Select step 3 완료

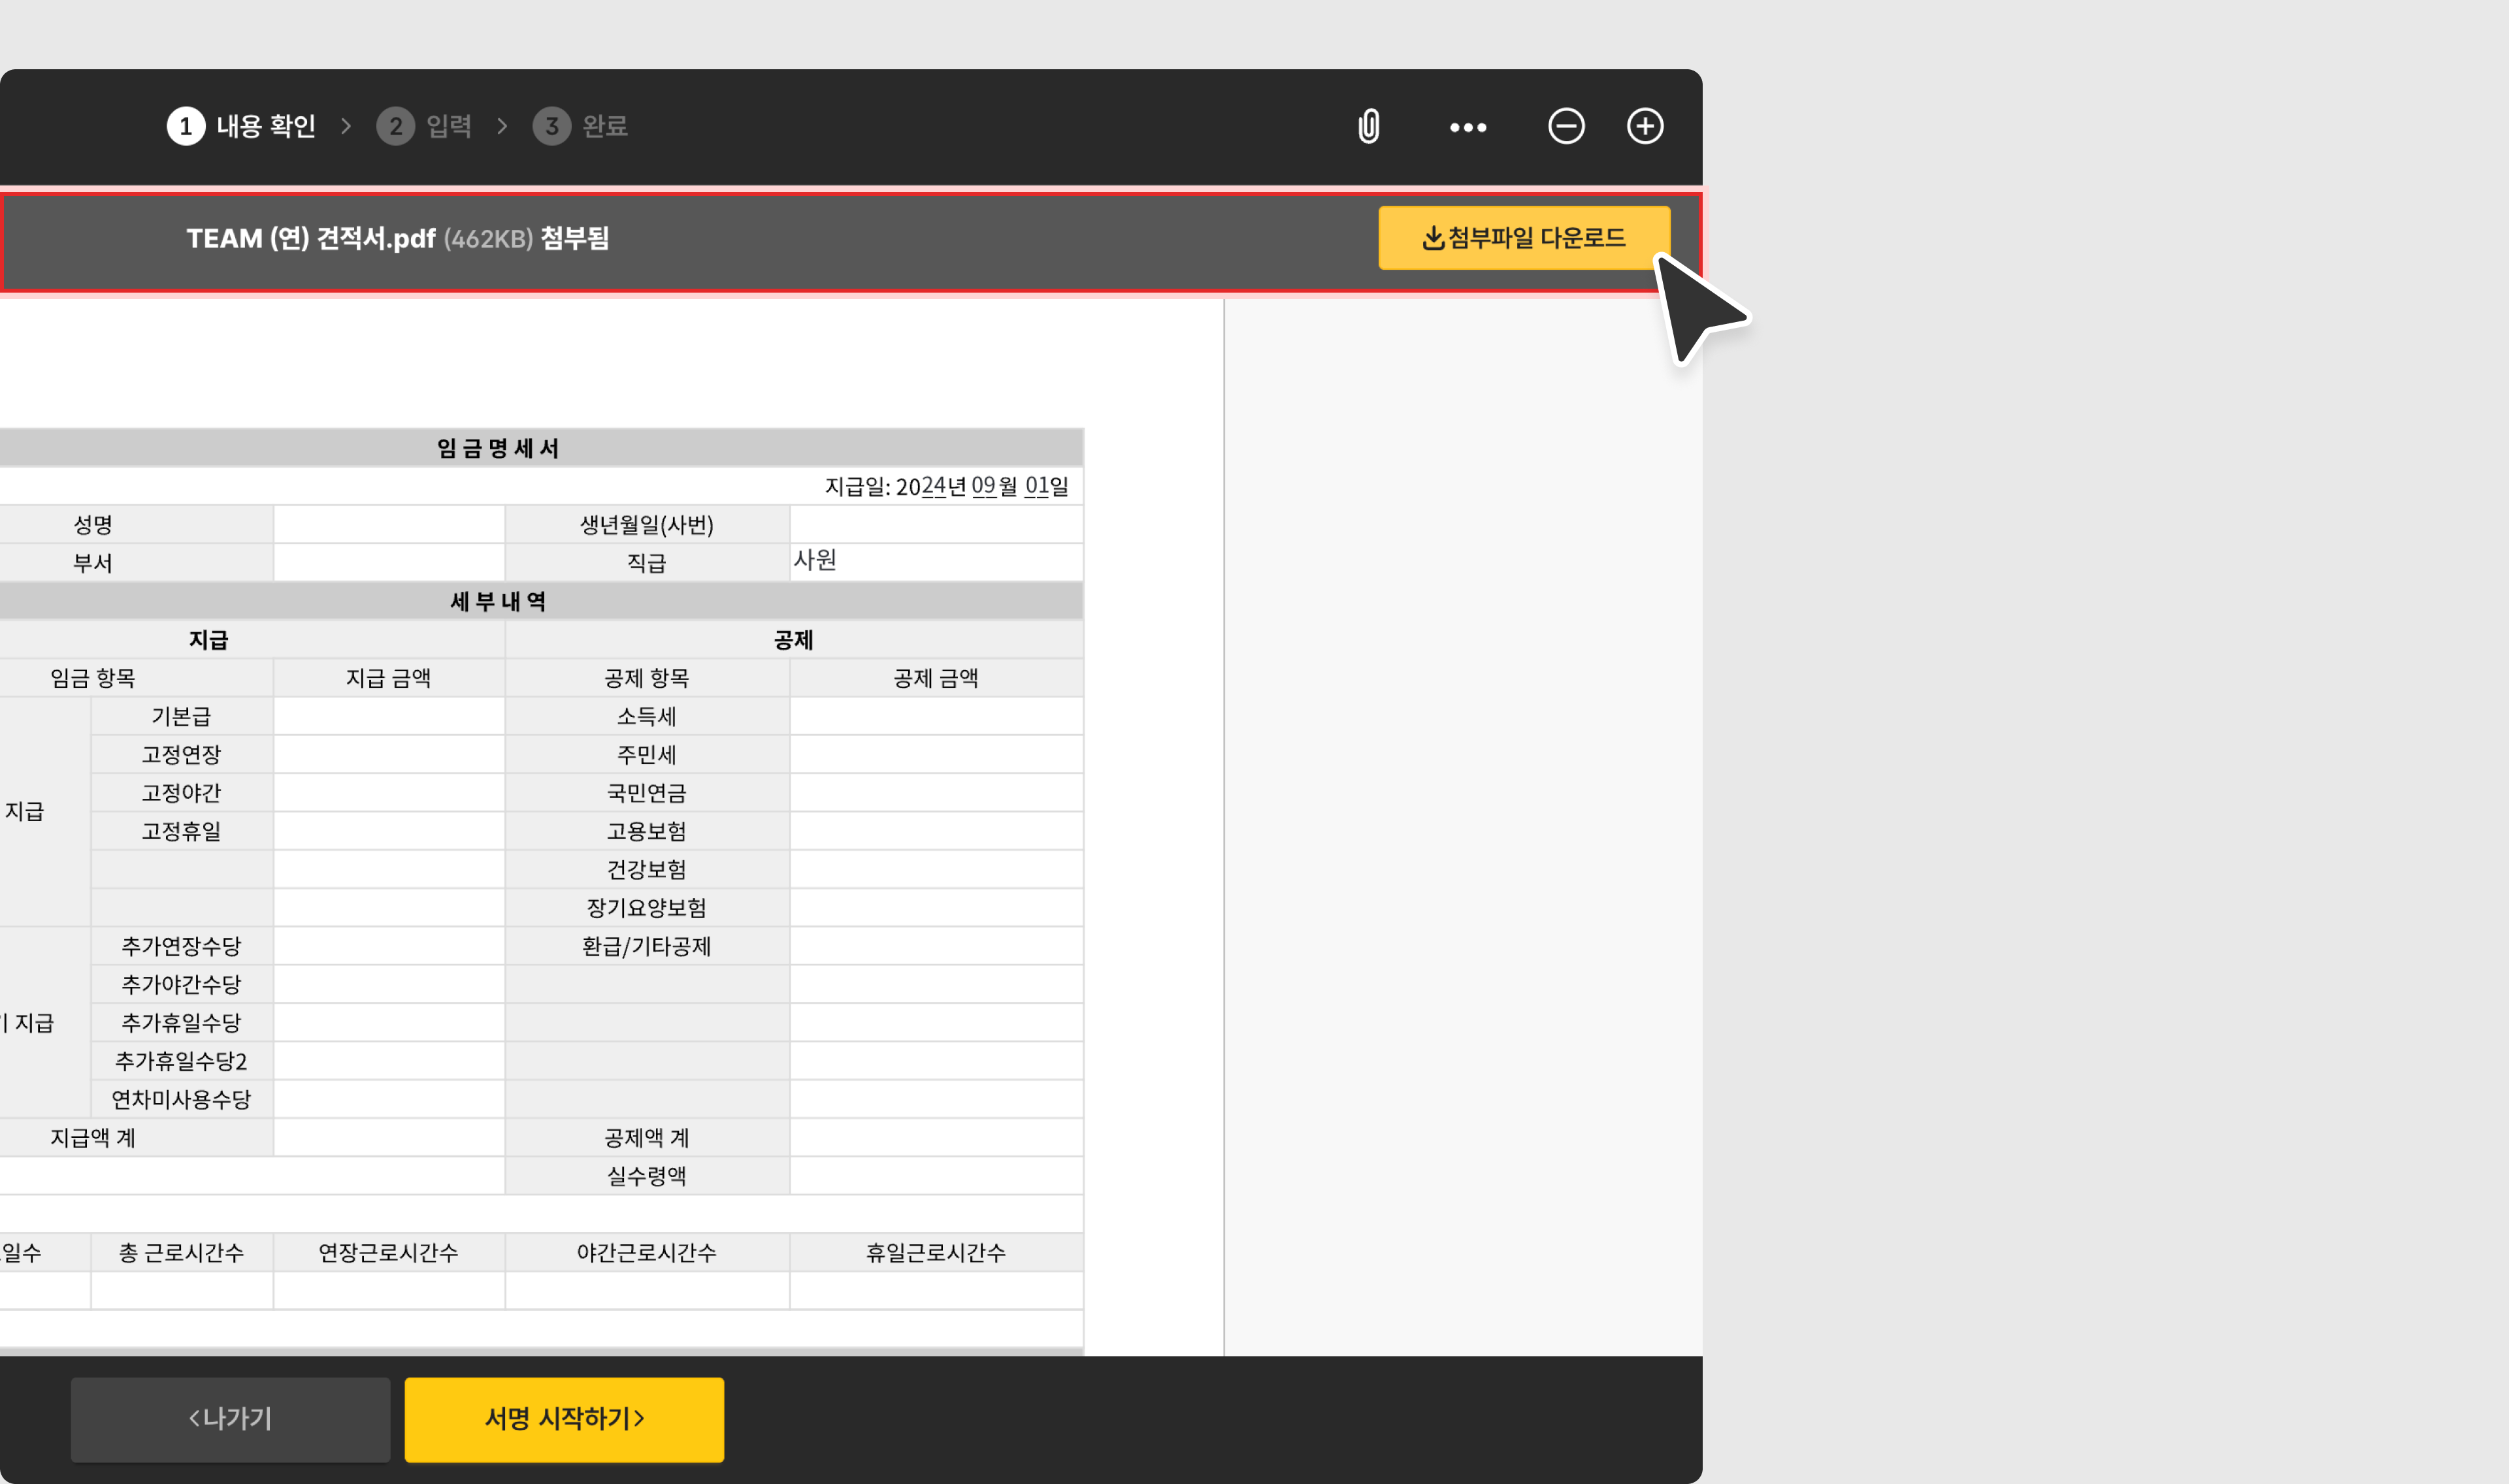click(x=580, y=126)
